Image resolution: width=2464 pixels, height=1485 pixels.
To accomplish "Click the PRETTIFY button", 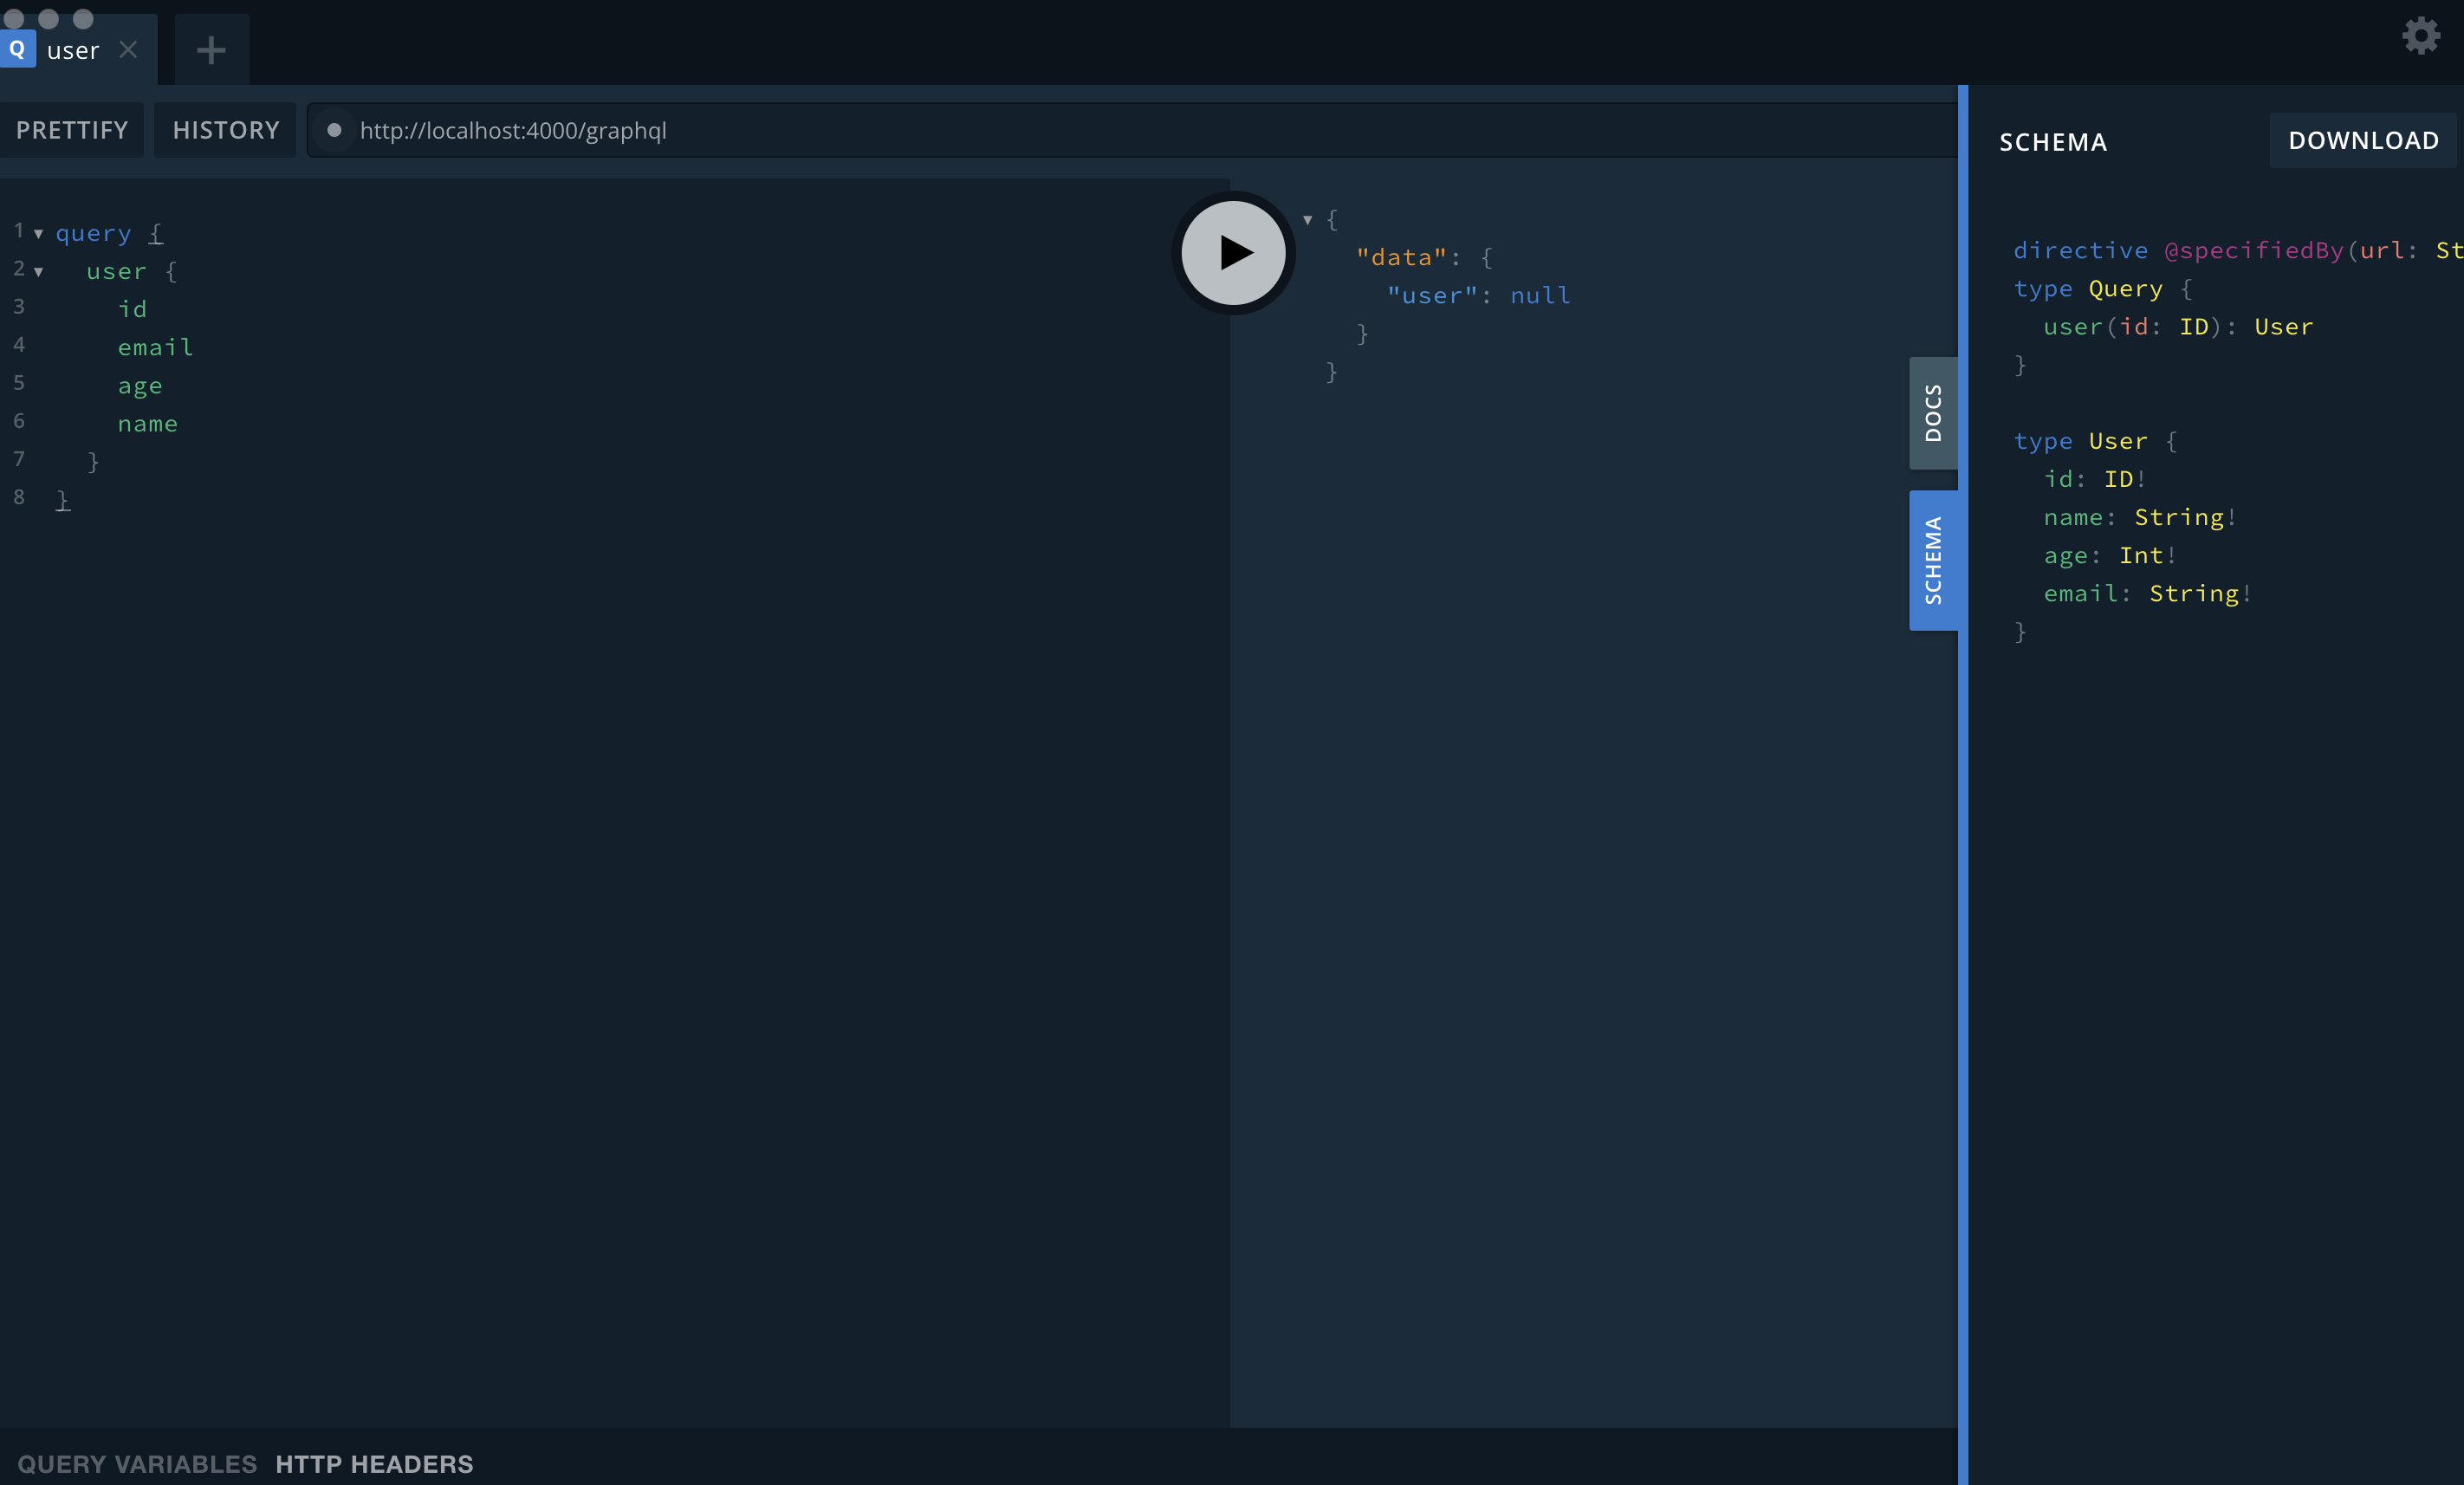I will coord(72,130).
